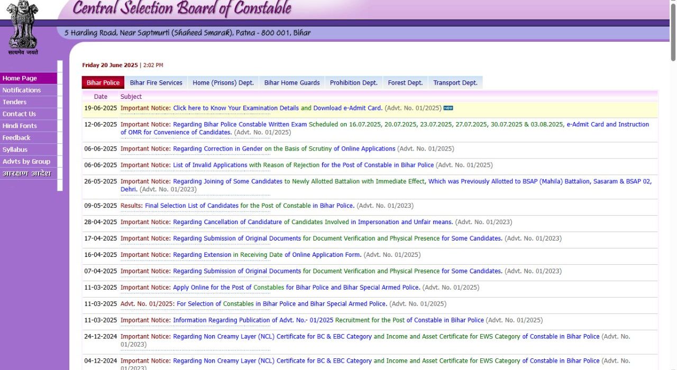The height and width of the screenshot is (370, 677).
Task: Click the date 28-04-2025
Action: 100,222
